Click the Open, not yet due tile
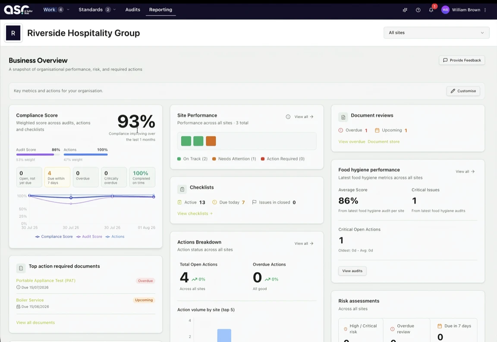 coord(29,177)
